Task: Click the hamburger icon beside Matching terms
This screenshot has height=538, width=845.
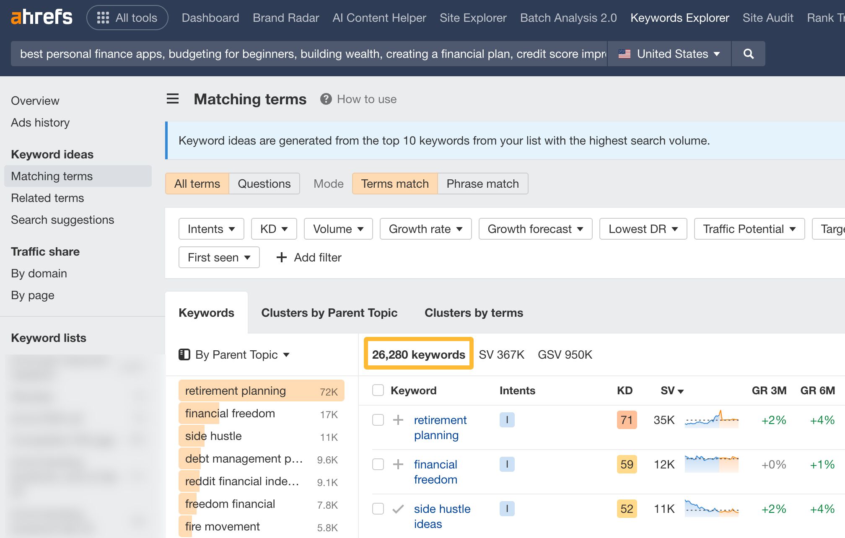Action: pyautogui.click(x=172, y=99)
